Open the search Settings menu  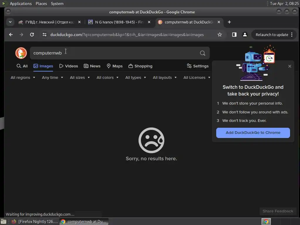198,66
